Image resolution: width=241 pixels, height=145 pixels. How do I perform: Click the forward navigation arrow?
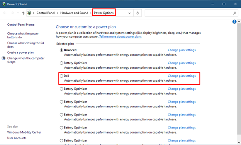[12, 13]
